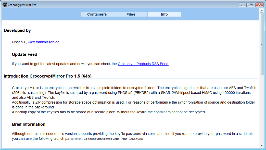Click the 'Introduction CrococryptMirror Pro 1.5 (64b)' heading

(48, 76)
